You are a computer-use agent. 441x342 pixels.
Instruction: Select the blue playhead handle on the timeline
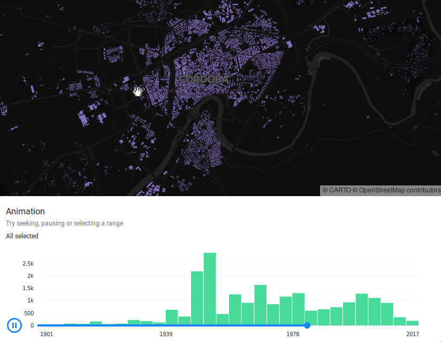(x=307, y=325)
